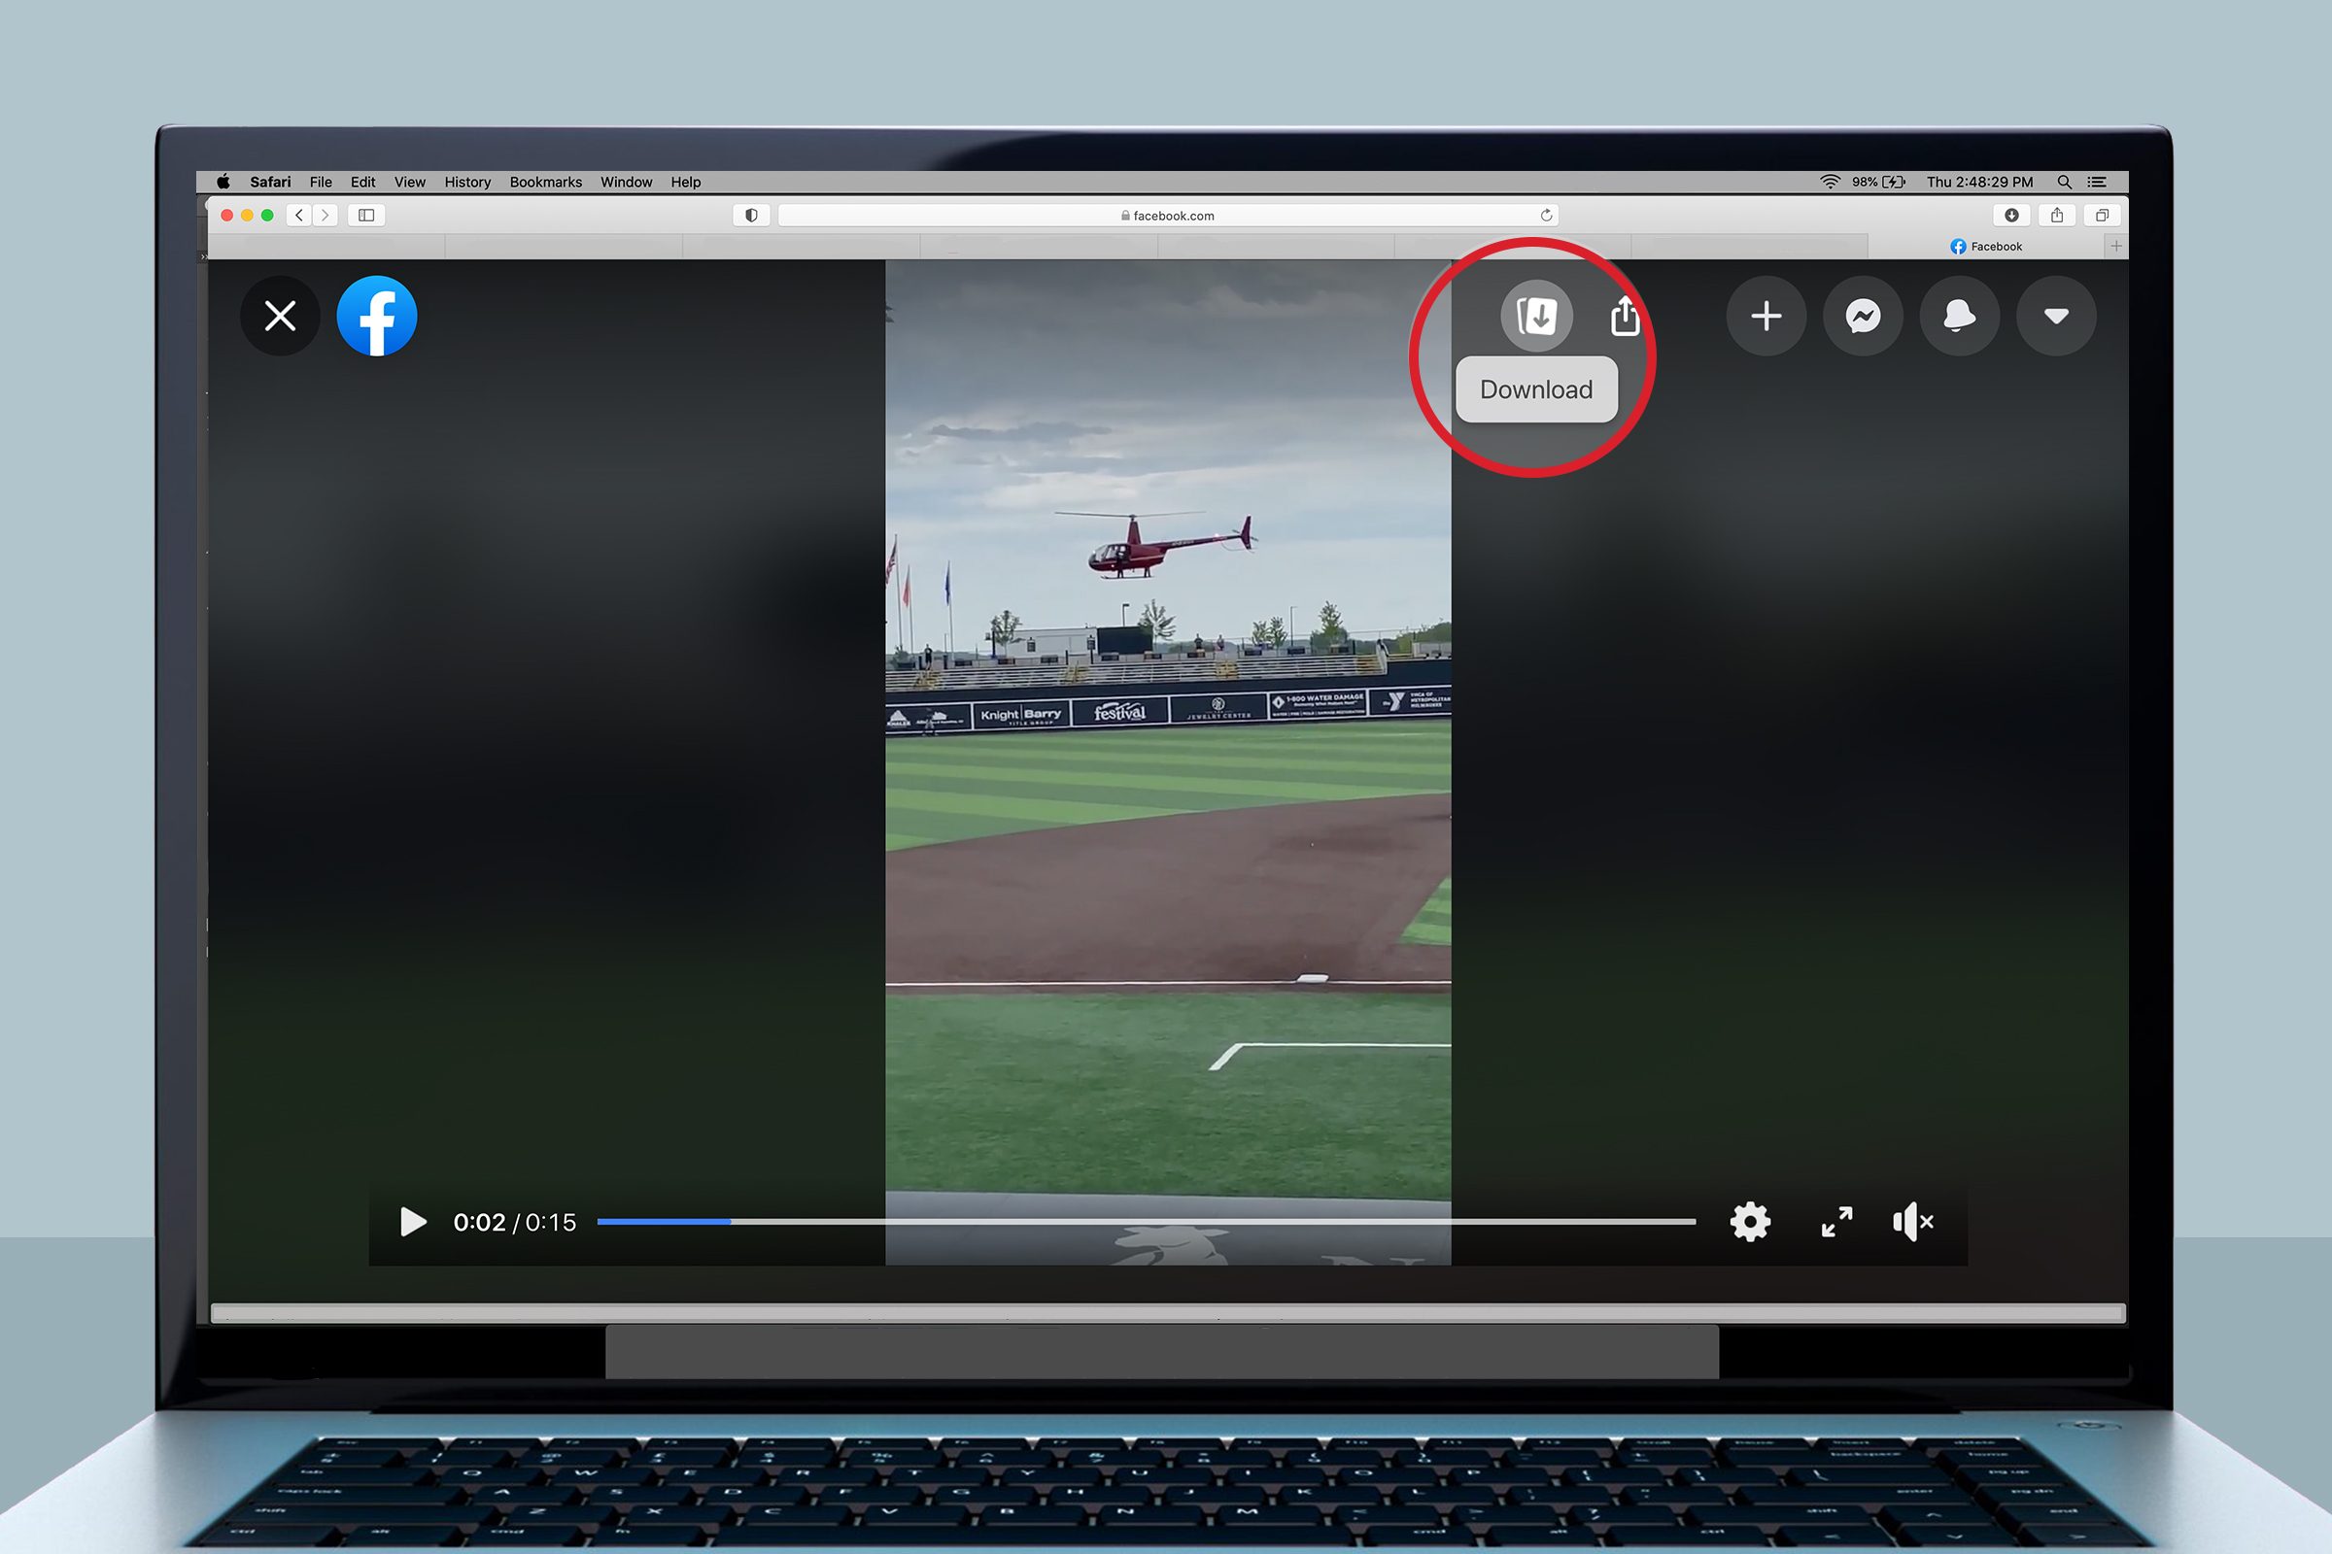Click the Facebook profile dropdown arrow

coord(2056,314)
